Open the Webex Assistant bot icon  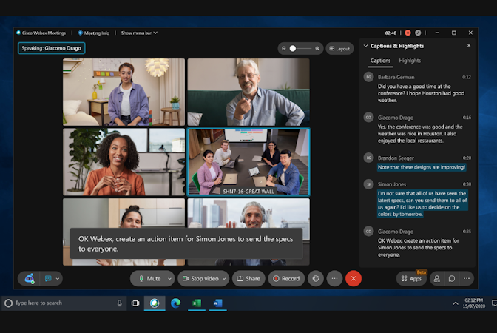(30, 279)
